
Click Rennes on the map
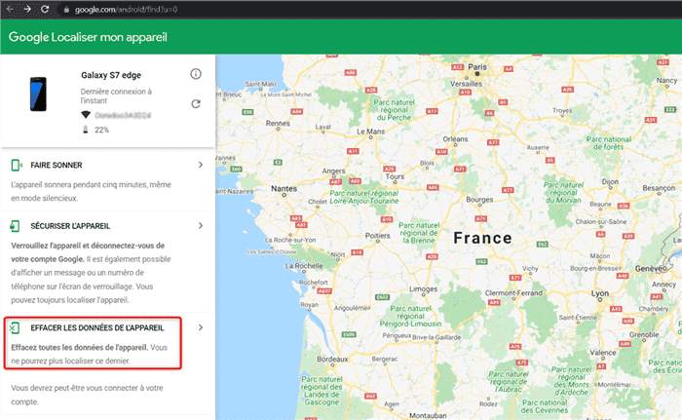point(278,123)
